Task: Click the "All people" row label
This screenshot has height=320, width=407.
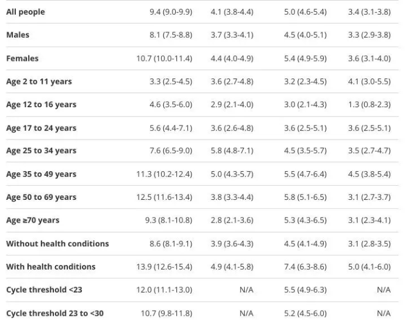Action: tap(25, 12)
